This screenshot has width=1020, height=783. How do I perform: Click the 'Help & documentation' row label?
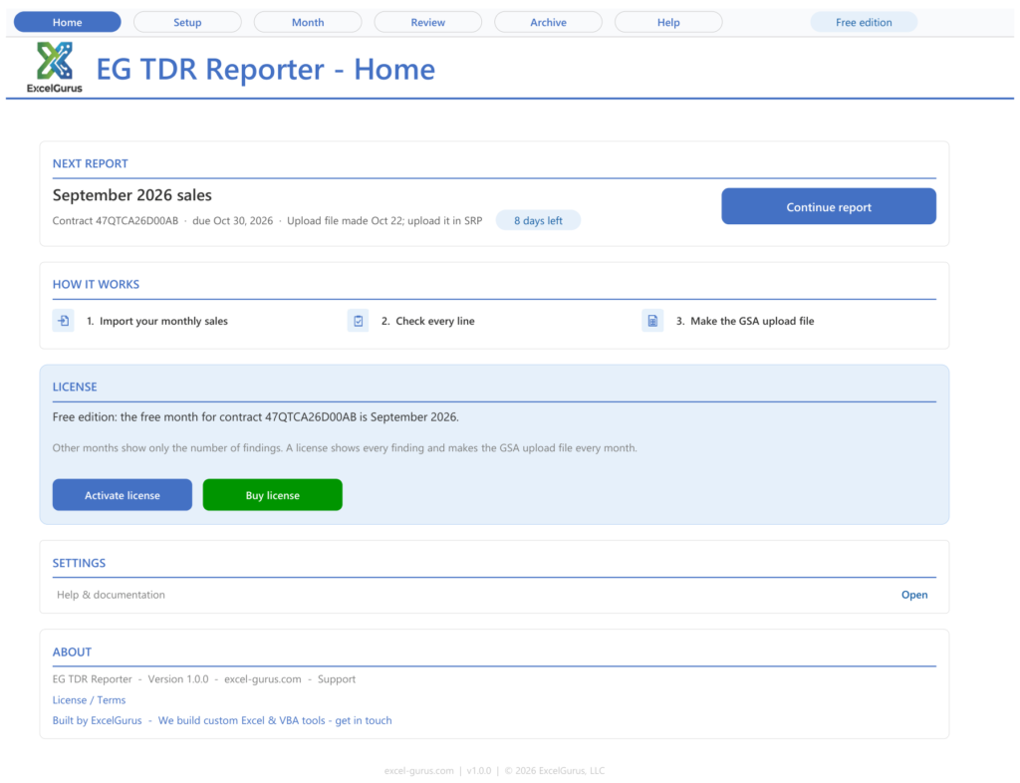tap(111, 595)
